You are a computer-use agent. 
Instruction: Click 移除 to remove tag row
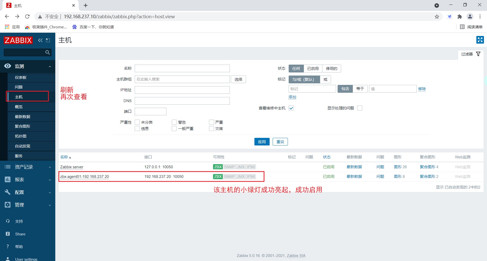point(422,89)
